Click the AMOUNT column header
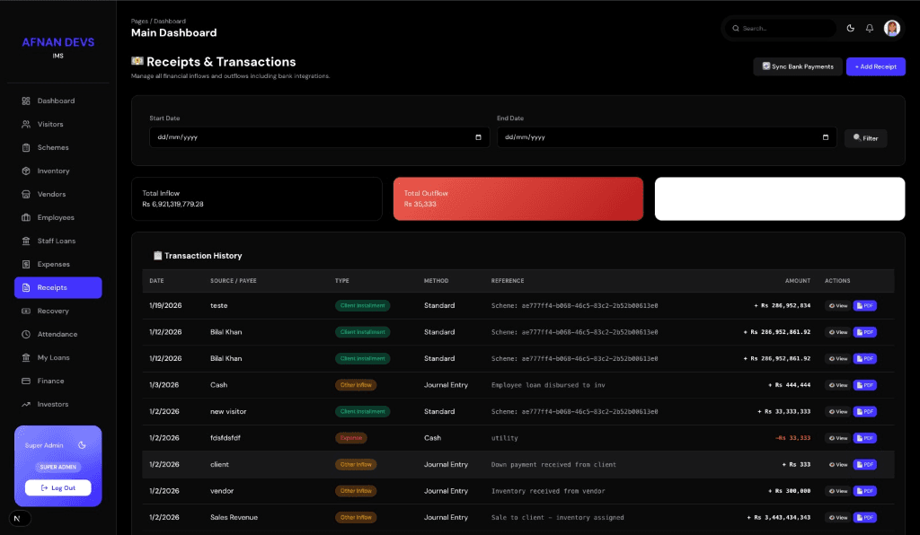Screen dimensions: 920x535 pos(798,281)
